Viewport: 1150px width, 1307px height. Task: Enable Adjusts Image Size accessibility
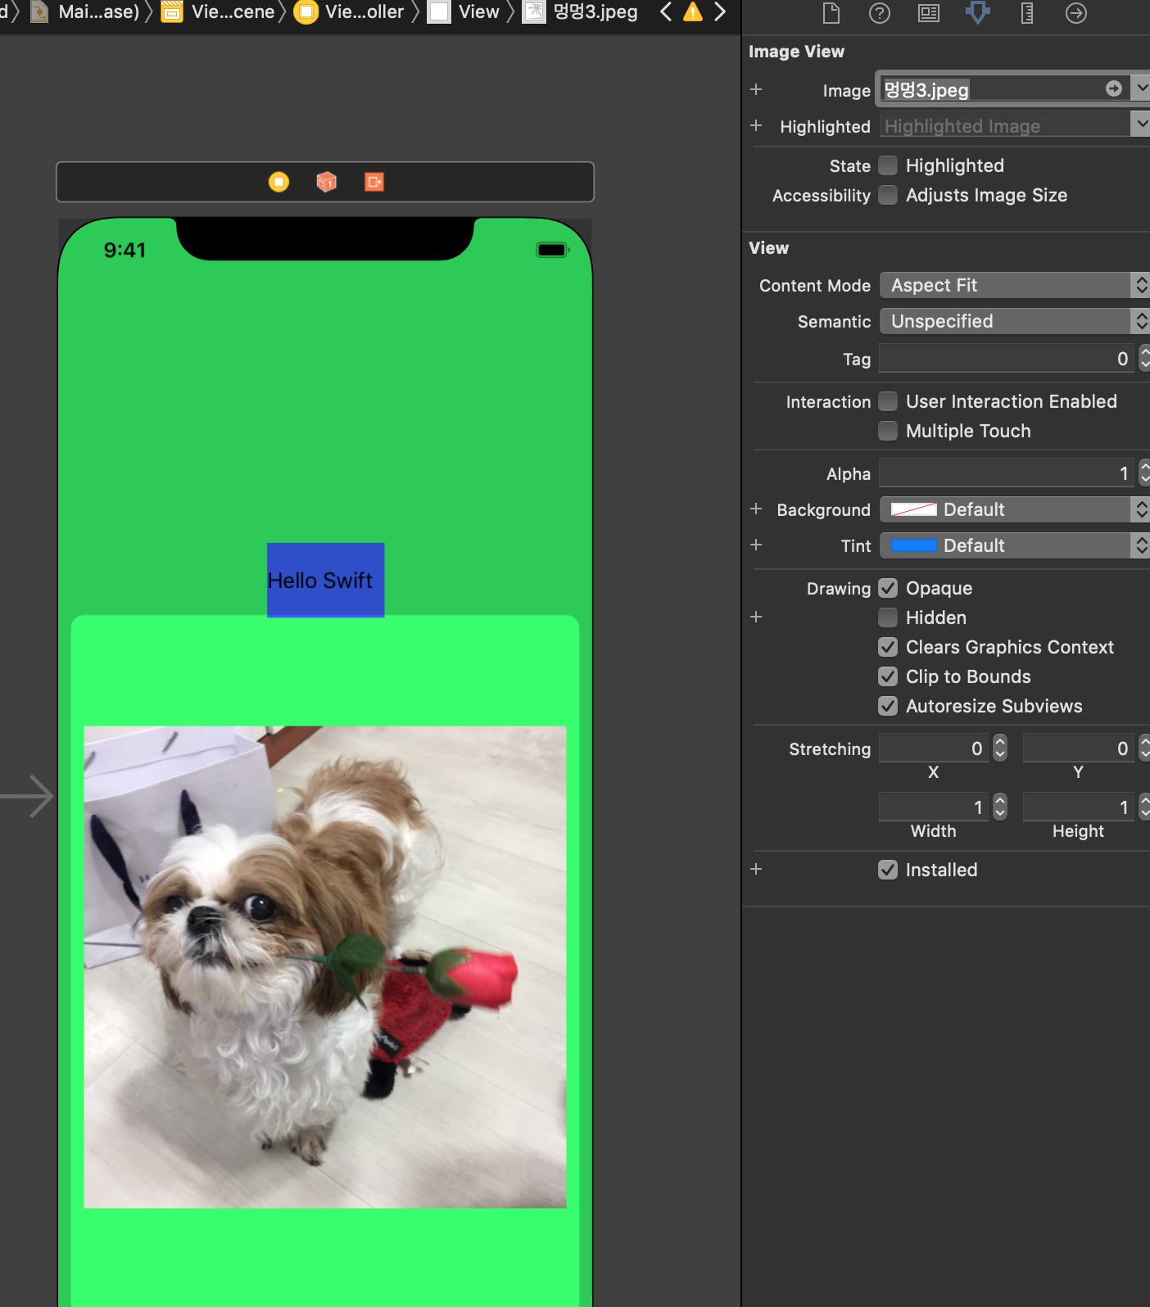888,195
